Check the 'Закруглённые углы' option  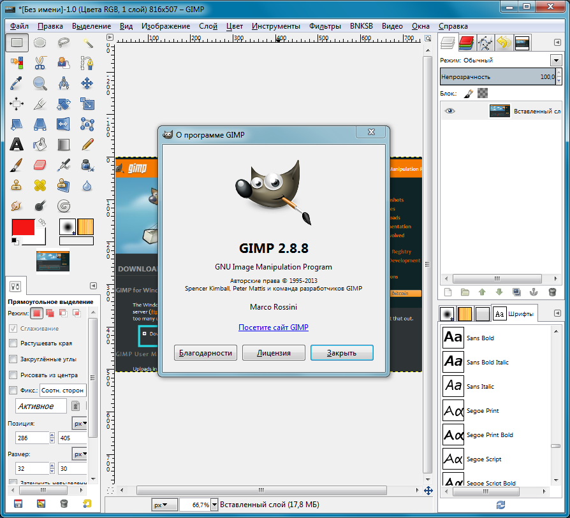tap(13, 359)
